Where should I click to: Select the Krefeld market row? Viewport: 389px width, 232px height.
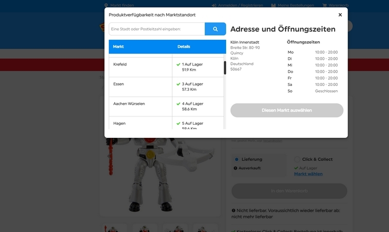pyautogui.click(x=166, y=67)
